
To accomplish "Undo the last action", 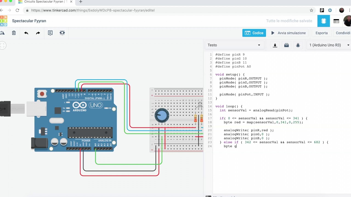I will click(x=26, y=33).
